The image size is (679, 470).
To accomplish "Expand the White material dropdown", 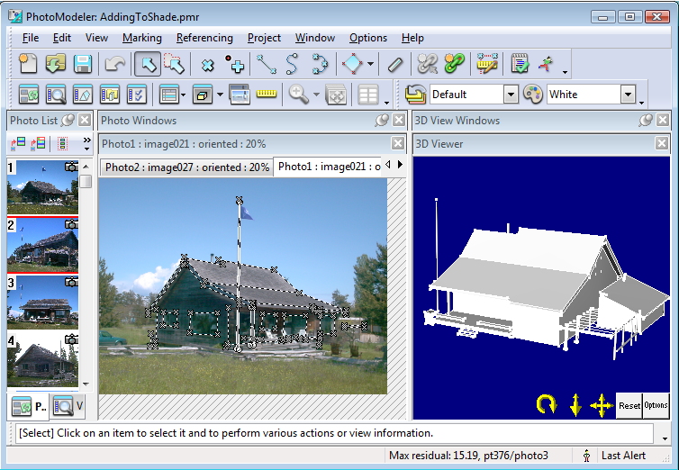I will pos(628,95).
